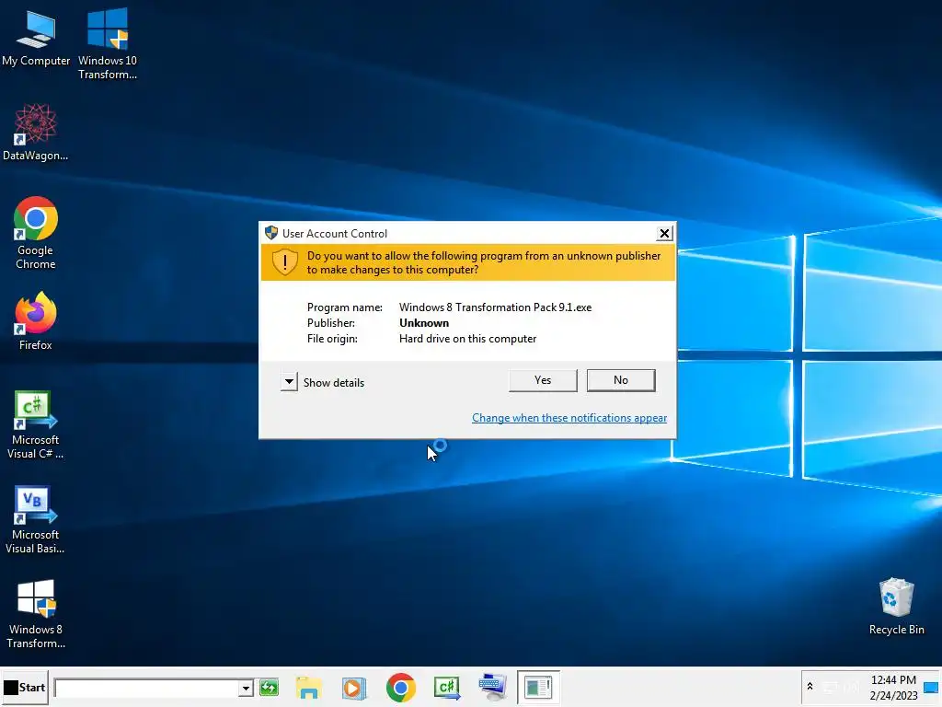Open the taskbar address dropdown arrow
Screen dimensions: 942x707
tap(245, 688)
